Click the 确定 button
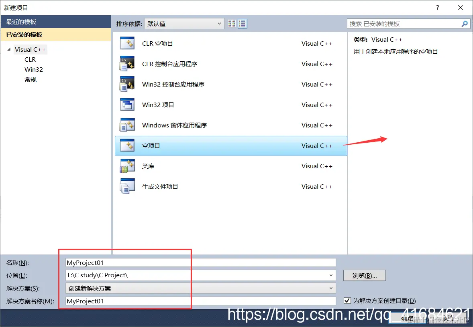473x327 pixels. click(x=407, y=318)
